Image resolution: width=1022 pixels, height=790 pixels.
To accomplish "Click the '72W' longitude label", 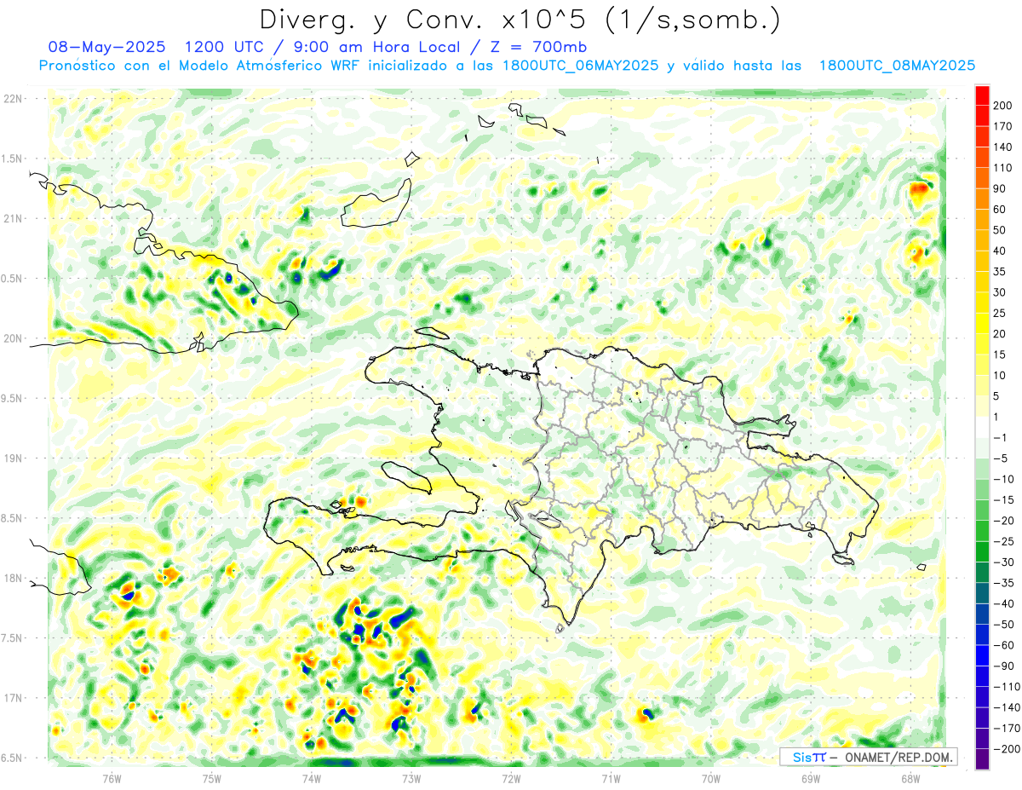I will 511,779.
